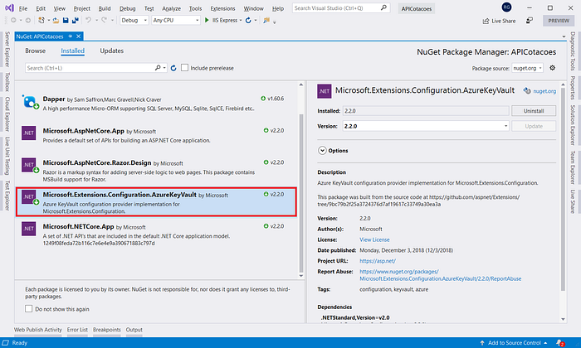Screen dimensions: 581x348
Task: Switch to the Browse tab
Action: [x=35, y=51]
